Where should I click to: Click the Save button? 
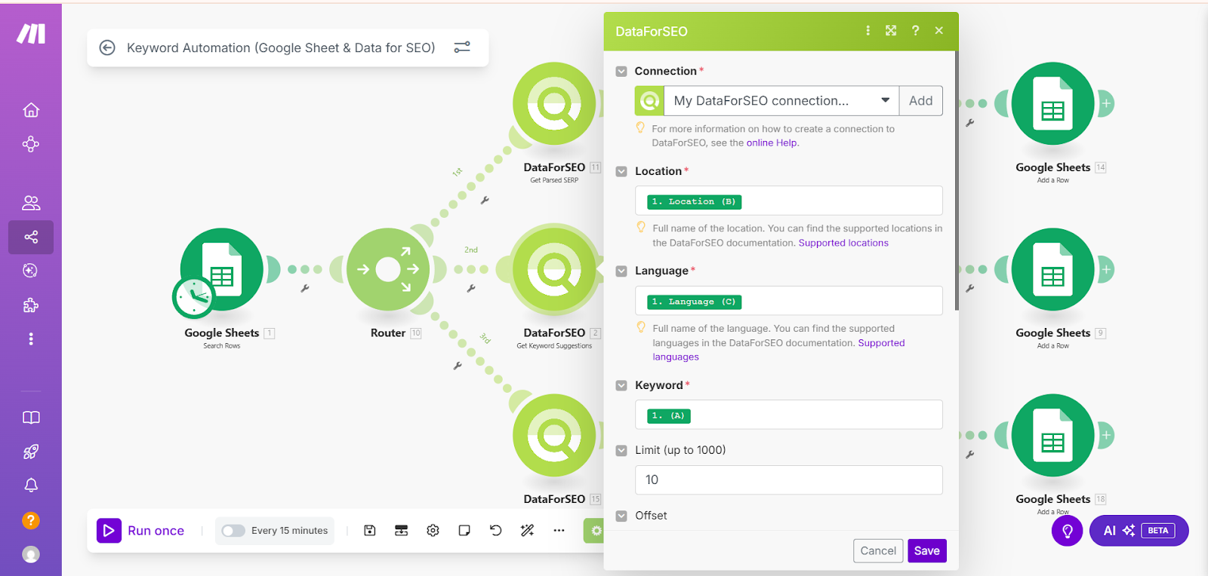click(x=927, y=550)
